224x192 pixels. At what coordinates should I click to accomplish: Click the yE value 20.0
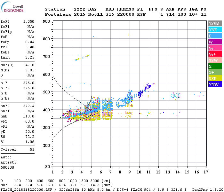click(x=30, y=132)
